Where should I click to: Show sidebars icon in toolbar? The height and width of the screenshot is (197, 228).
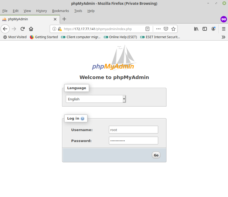click(x=205, y=29)
